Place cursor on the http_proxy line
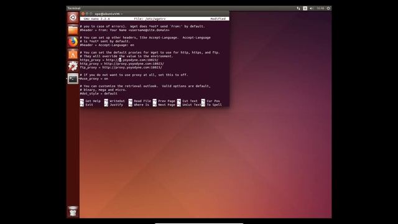Viewport: 398px width, 224px height. point(122,63)
